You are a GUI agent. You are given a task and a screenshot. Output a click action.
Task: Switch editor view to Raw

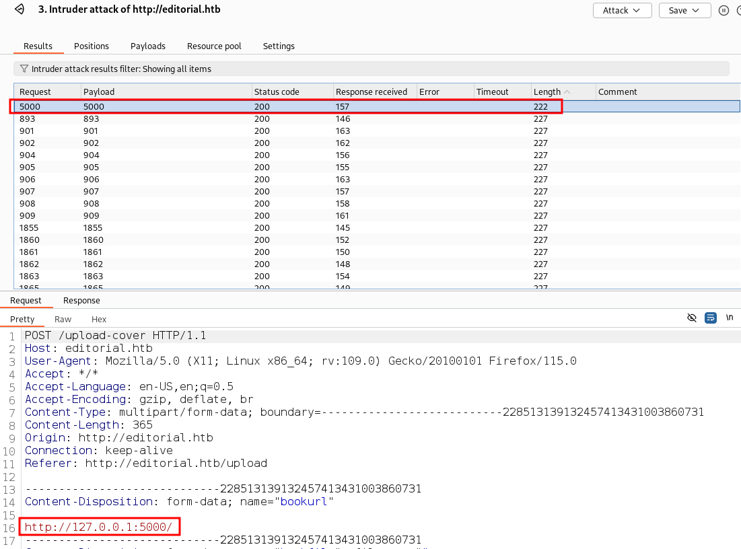point(63,319)
